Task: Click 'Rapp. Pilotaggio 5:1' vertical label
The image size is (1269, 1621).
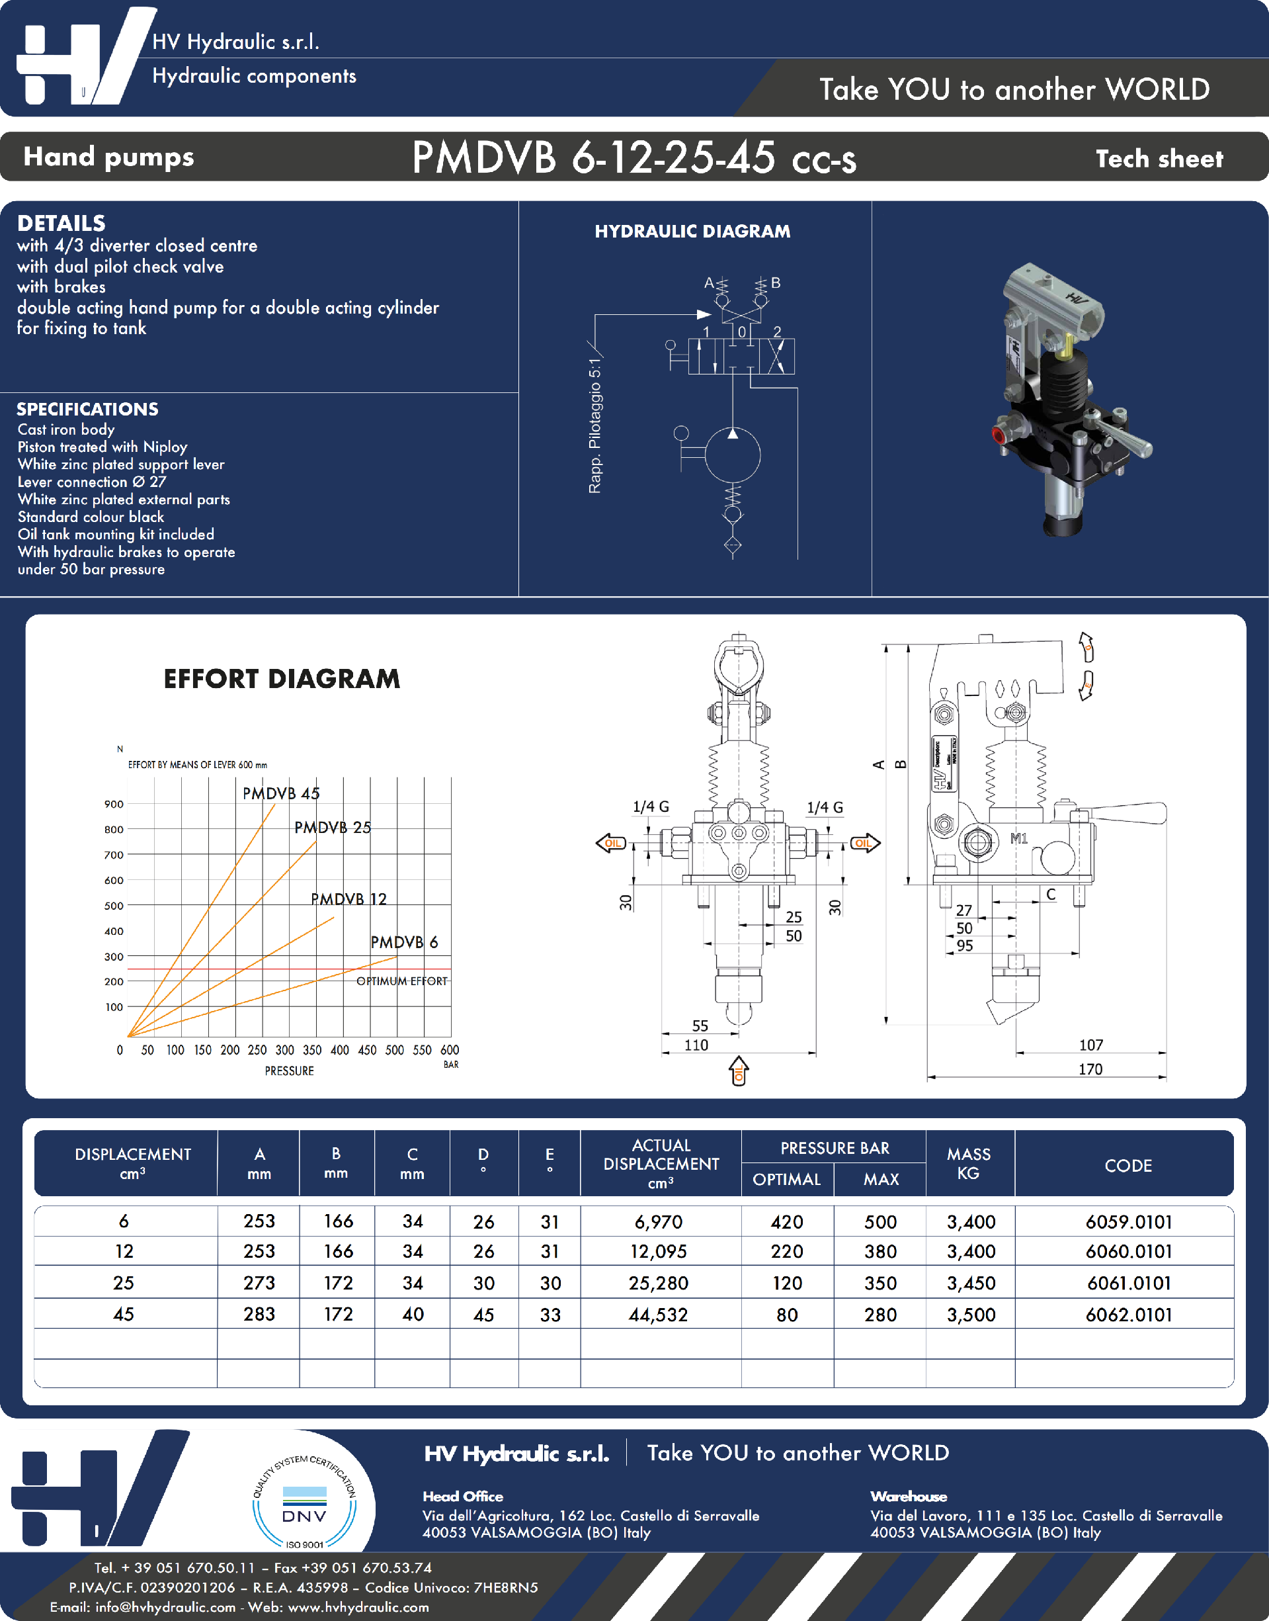Action: [x=594, y=425]
